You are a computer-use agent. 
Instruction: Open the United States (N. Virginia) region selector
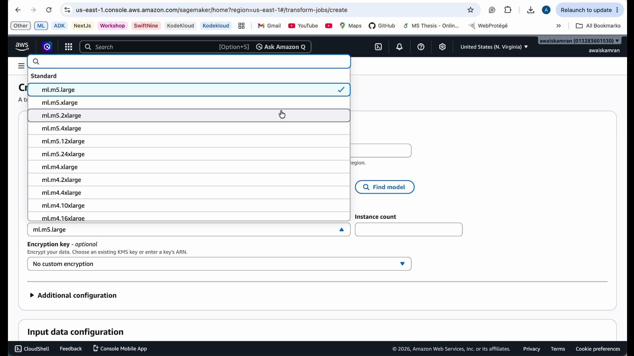coord(494,47)
